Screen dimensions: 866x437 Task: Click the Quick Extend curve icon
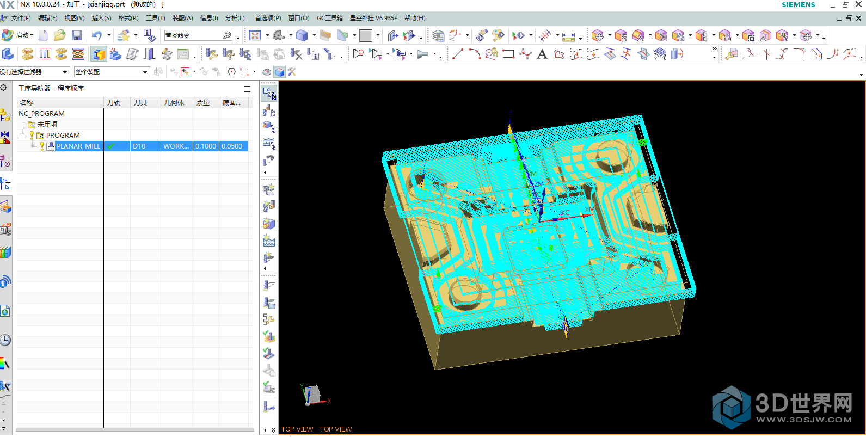765,54
